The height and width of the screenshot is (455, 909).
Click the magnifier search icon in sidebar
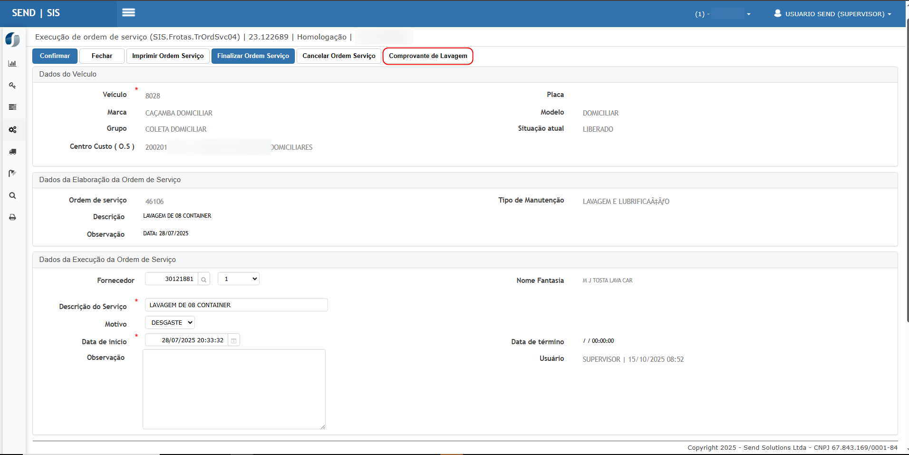pyautogui.click(x=12, y=195)
